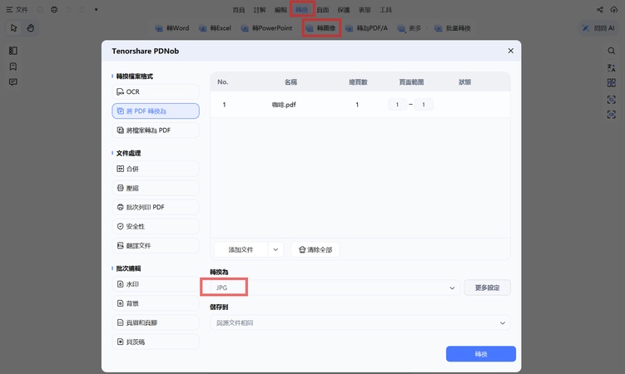Expand the arrow beside 添加文件
This screenshot has width=625, height=374.
(x=275, y=249)
